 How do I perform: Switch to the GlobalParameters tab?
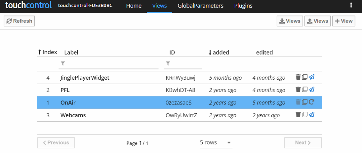pos(200,6)
